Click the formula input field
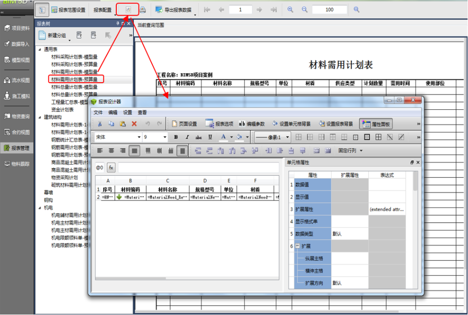 tap(198, 168)
